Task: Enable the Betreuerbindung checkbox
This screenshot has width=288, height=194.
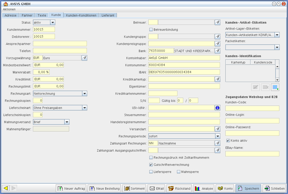Action: (x=151, y=29)
